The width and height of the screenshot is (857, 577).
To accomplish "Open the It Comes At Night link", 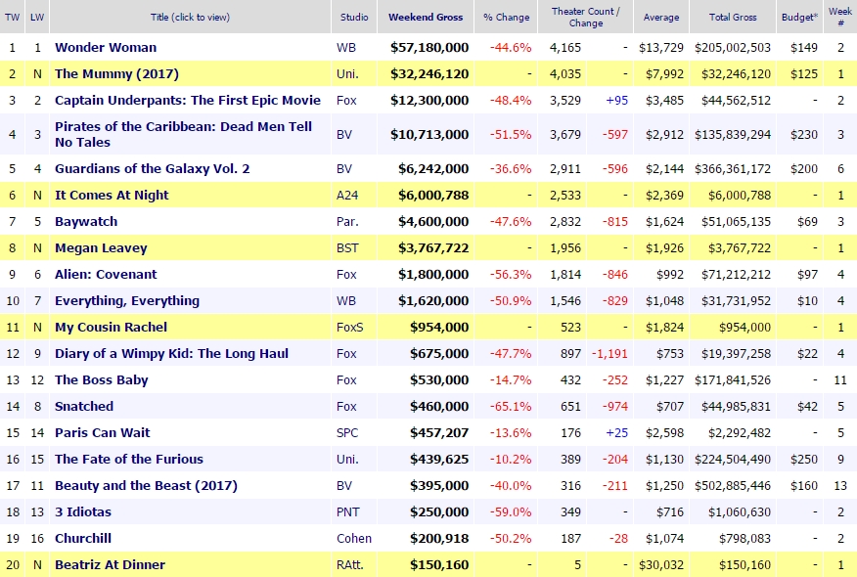I will (112, 195).
